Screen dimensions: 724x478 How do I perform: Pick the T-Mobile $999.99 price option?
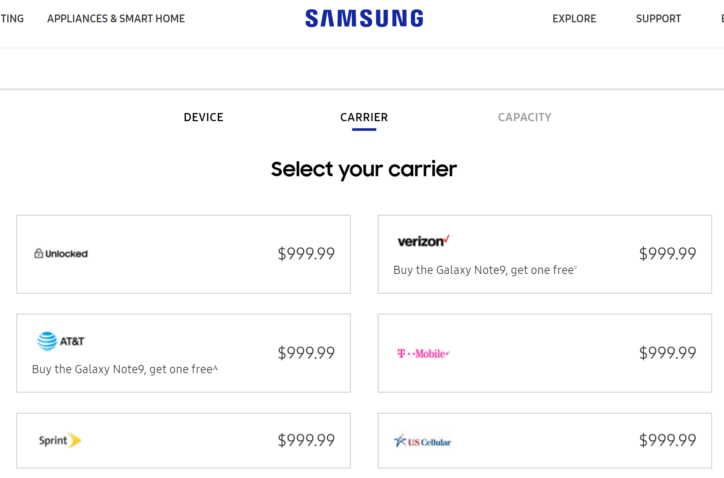667,353
